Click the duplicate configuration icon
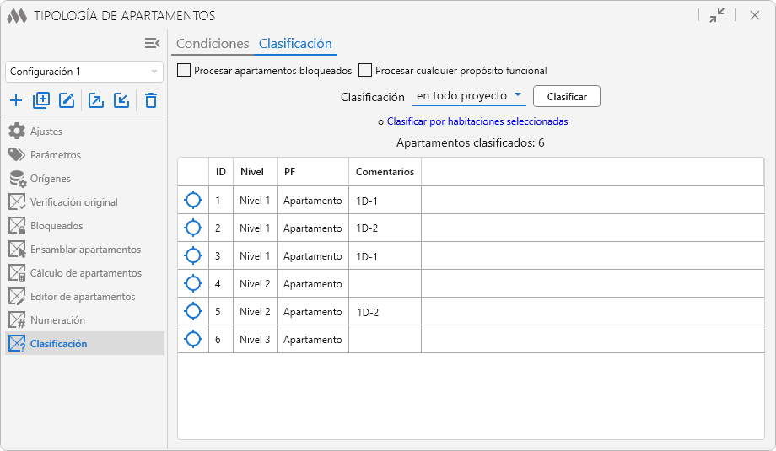Viewport: 776px width, 451px height. (x=41, y=101)
